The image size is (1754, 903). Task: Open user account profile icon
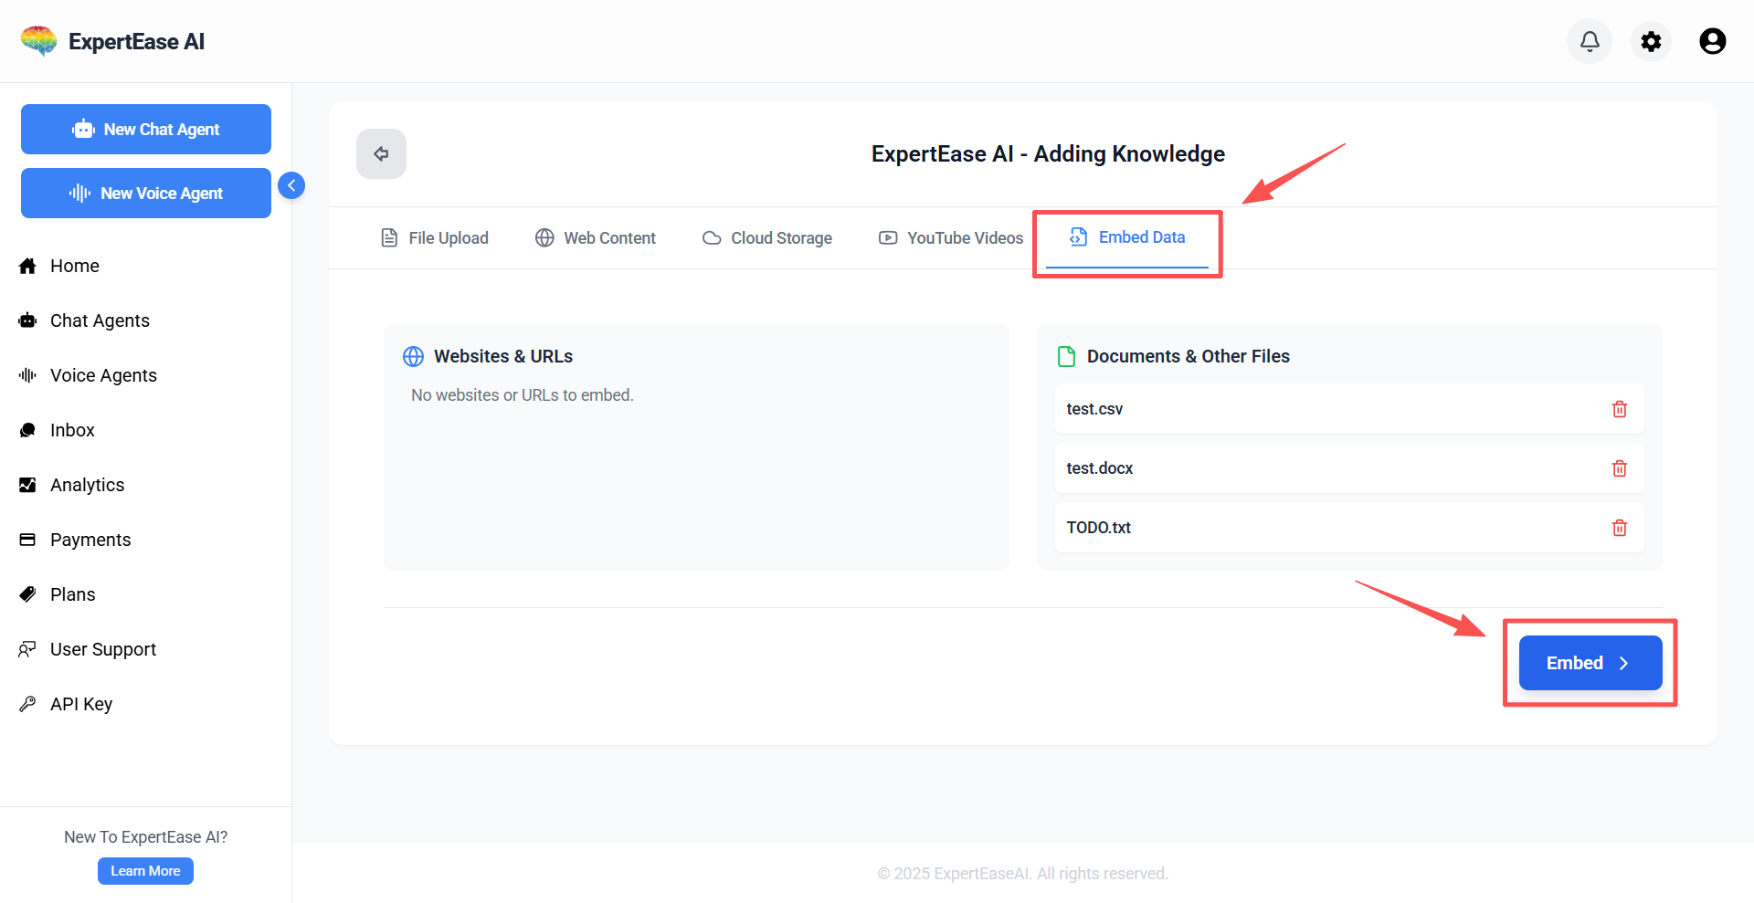[1712, 41]
